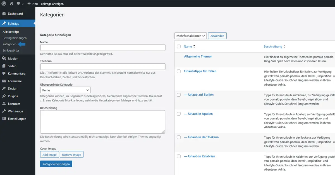Click Beiträge anzeigen in admin bar

pyautogui.click(x=52, y=4)
